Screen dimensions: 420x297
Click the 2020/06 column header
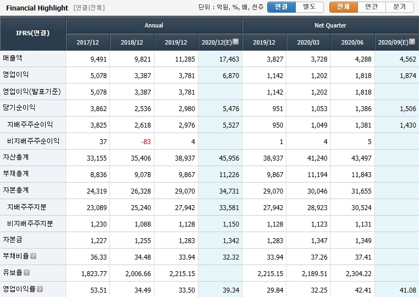click(x=352, y=42)
